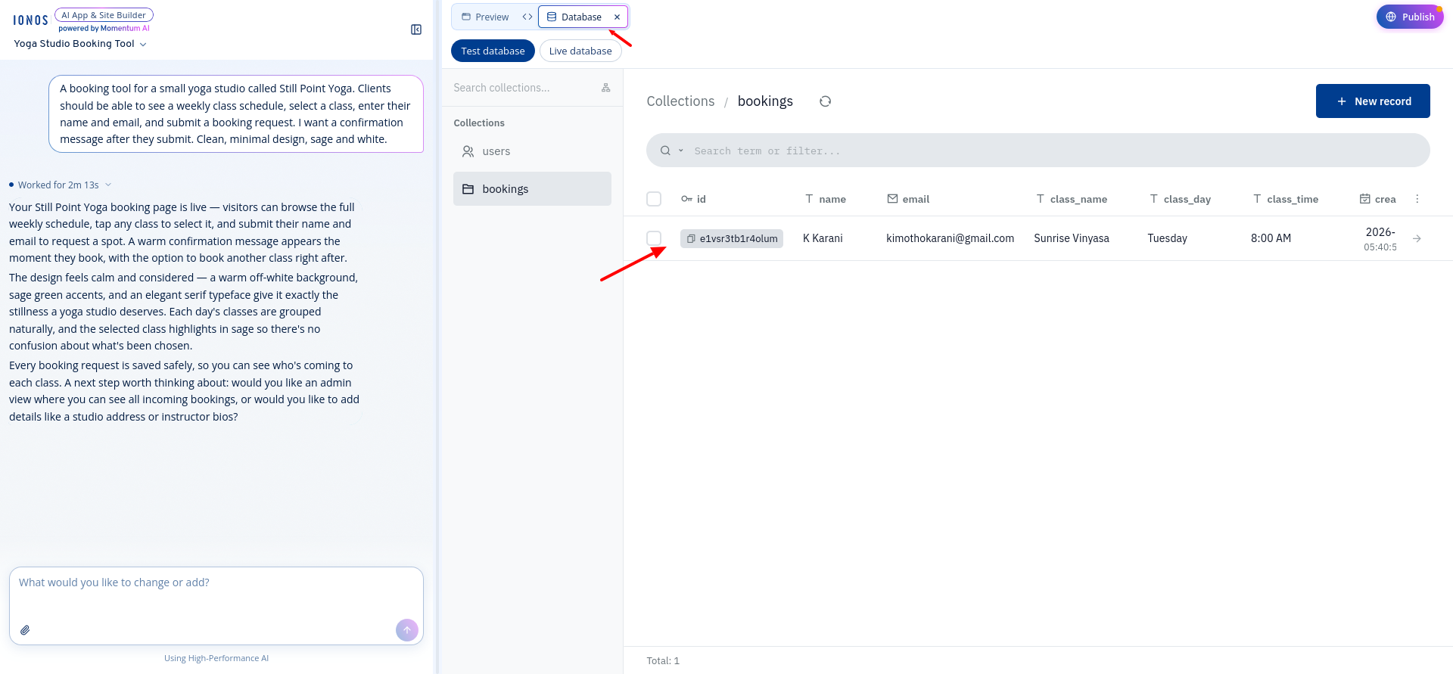Open table column options menu

pyautogui.click(x=1417, y=199)
